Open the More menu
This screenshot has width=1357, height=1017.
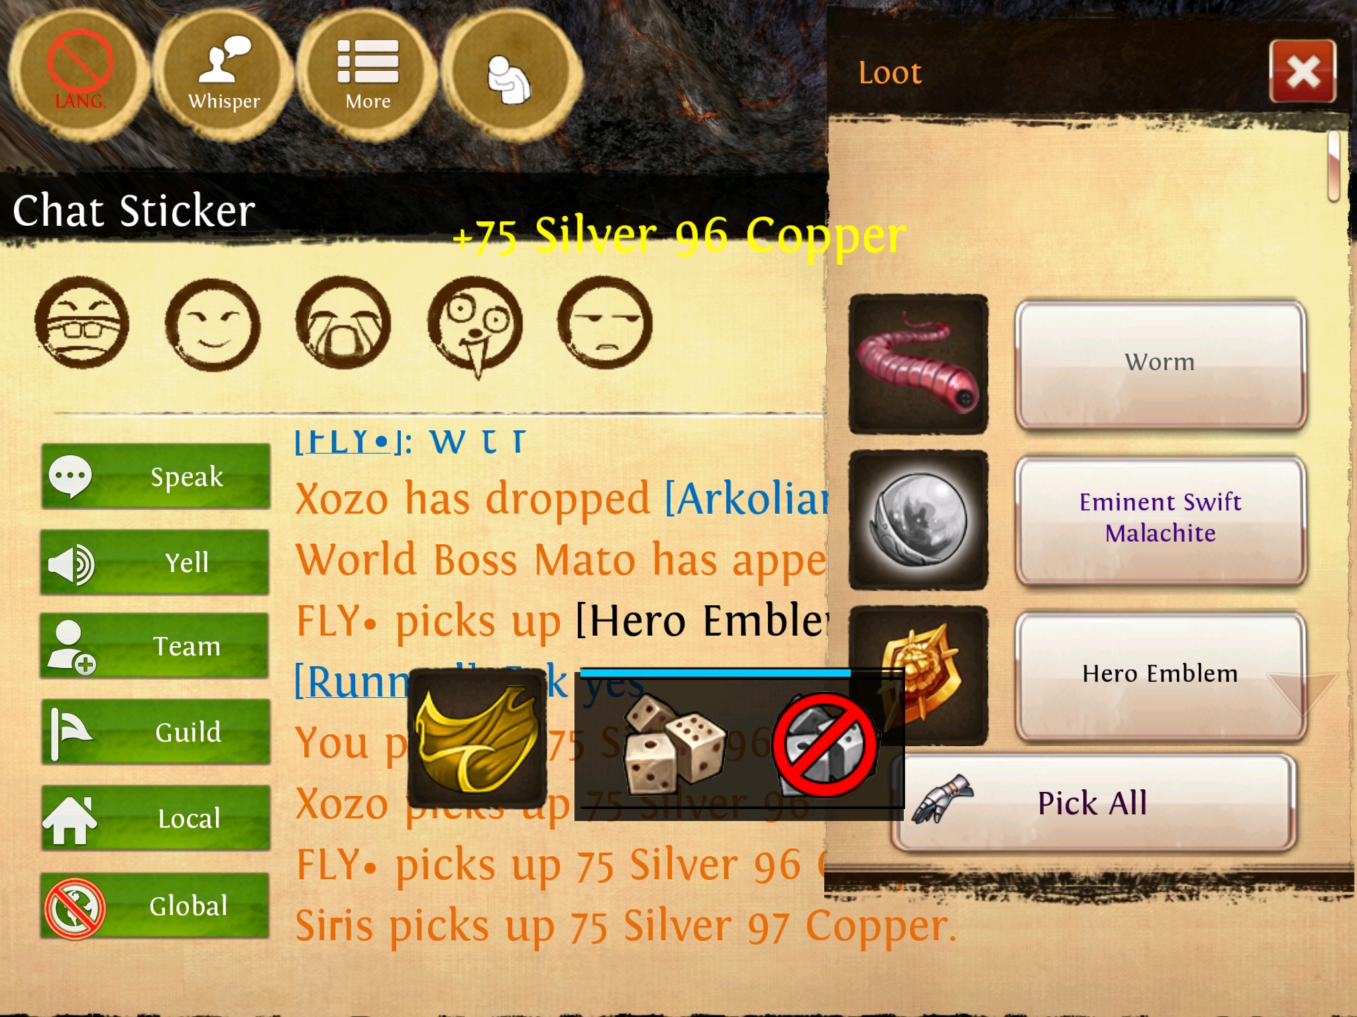368,74
